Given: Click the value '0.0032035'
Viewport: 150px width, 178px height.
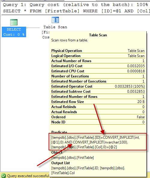Looking at the screenshot, I should [136, 66].
